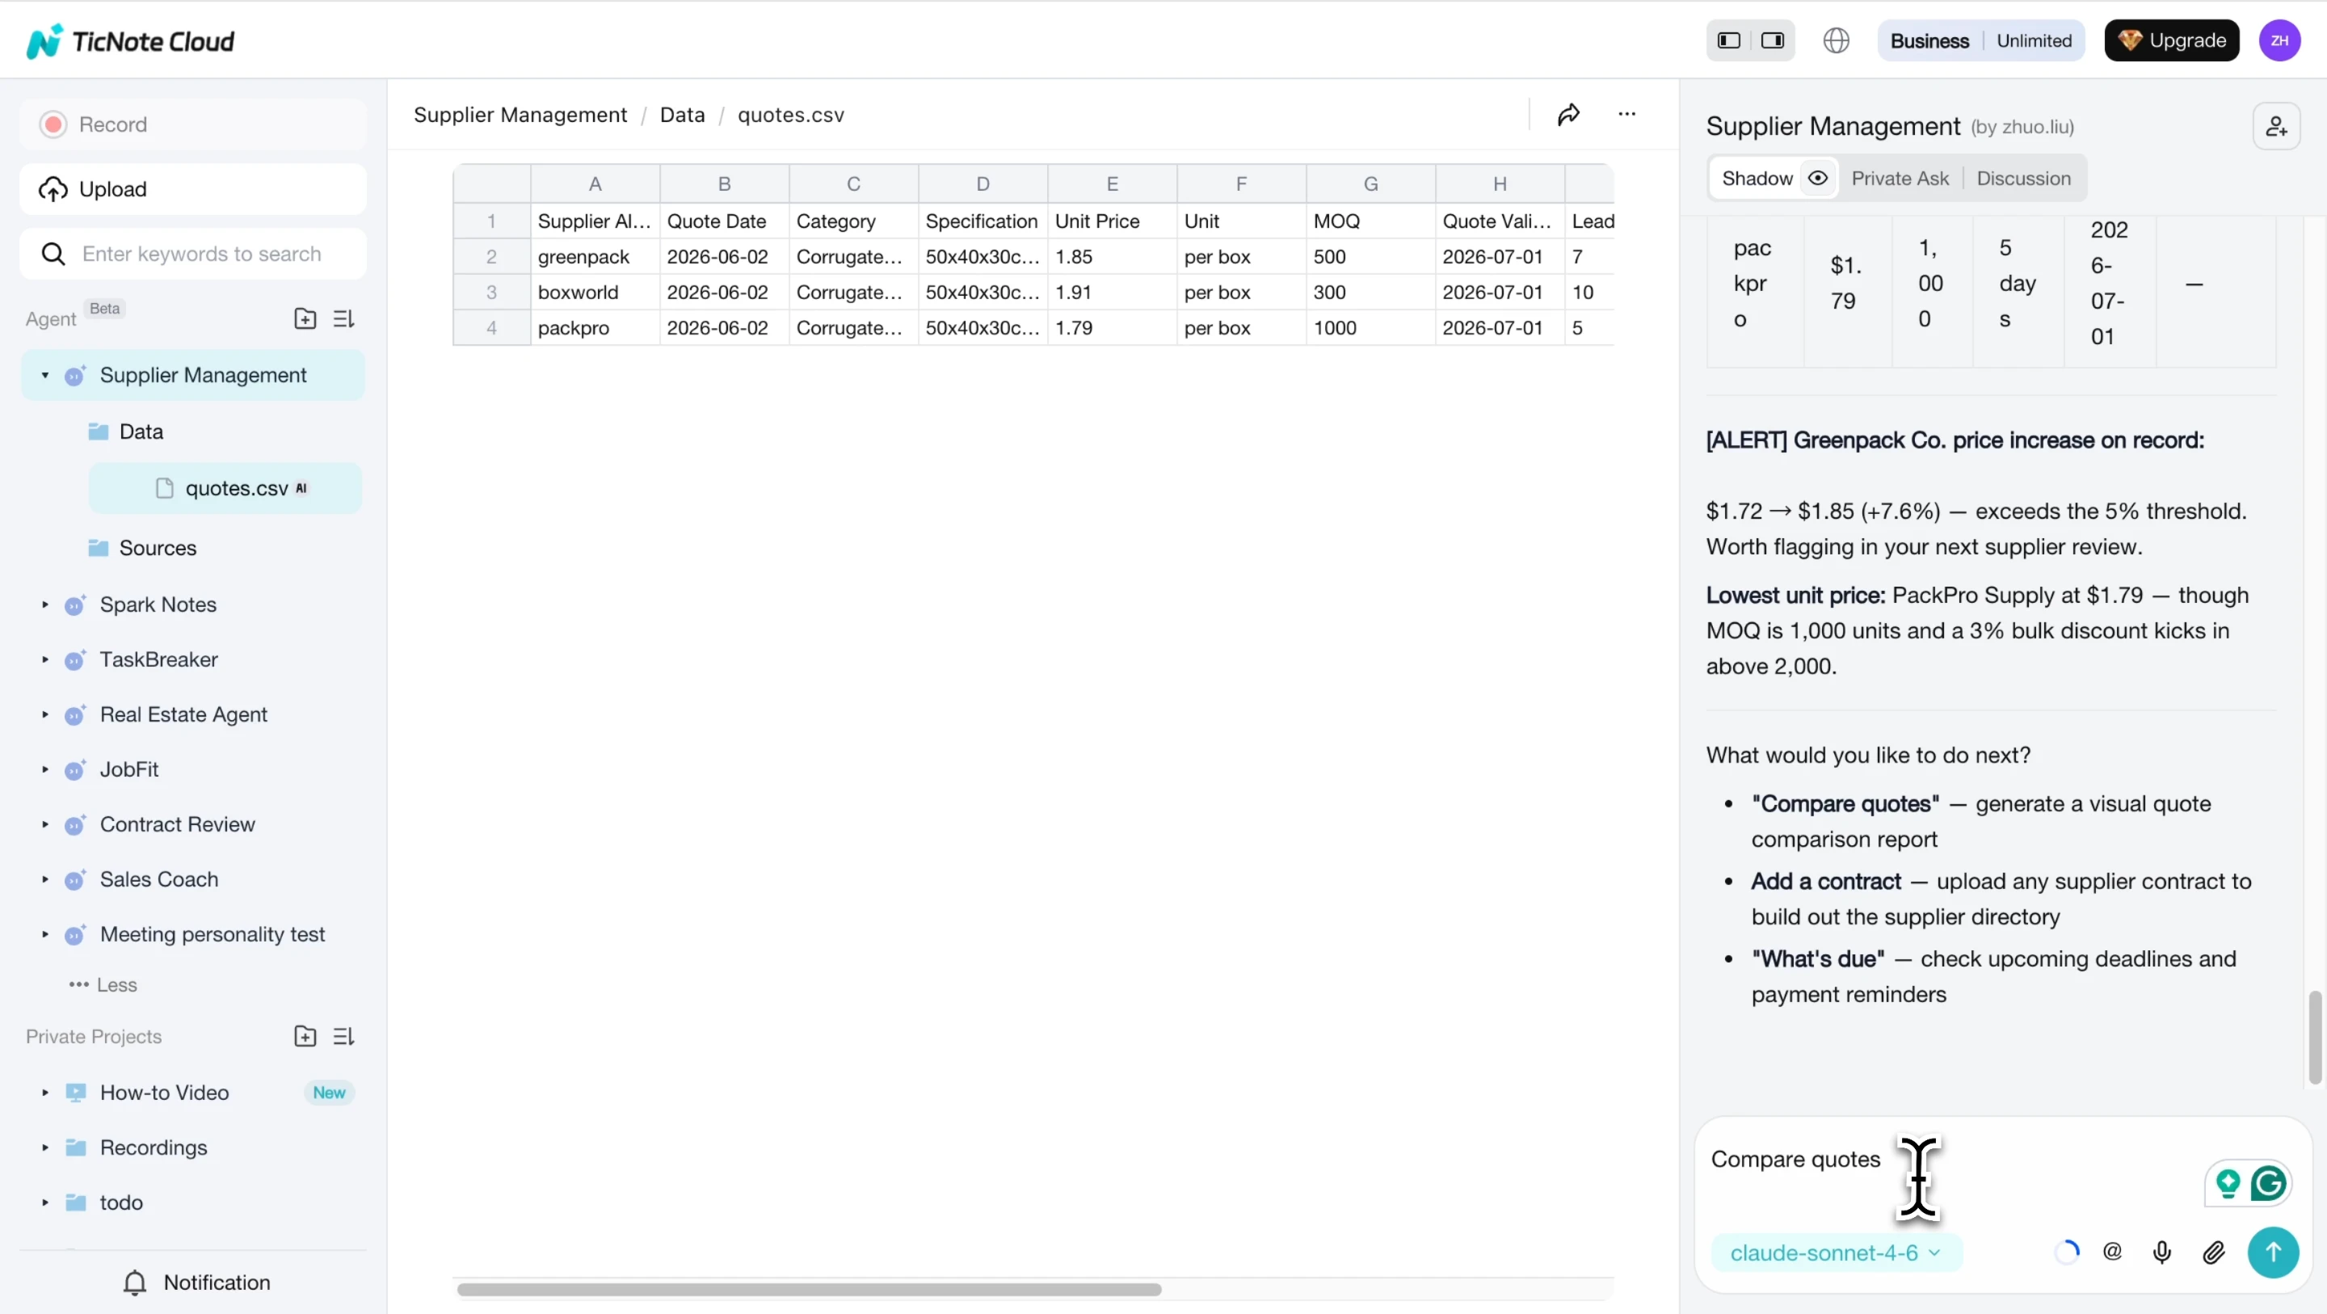Expand the JobFit agent
This screenshot has width=2327, height=1314.
click(45, 770)
